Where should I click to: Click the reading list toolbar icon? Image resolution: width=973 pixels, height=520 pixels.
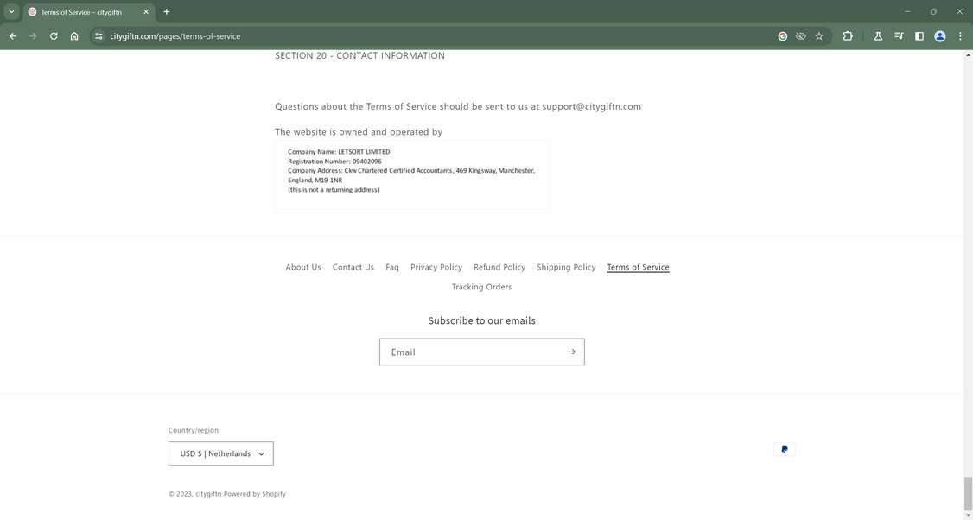point(899,35)
